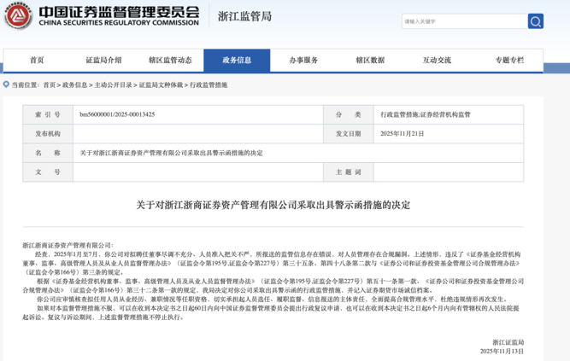
Task: Go to 辖区监管动态 tab
Action: (x=170, y=61)
